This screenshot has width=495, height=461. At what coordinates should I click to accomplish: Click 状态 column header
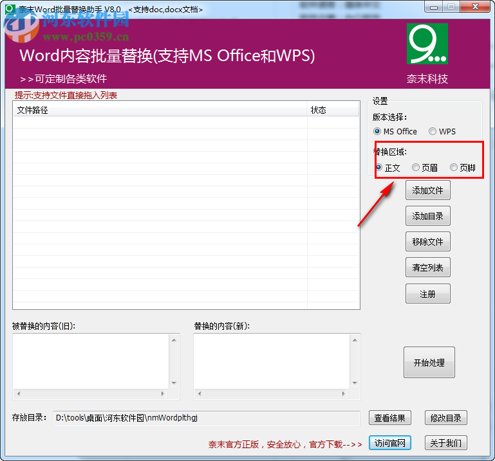pos(333,110)
